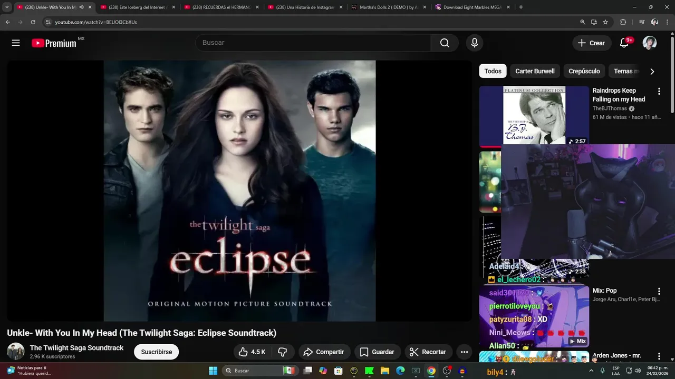Click the Guardar save button
The height and width of the screenshot is (379, 675).
tap(377, 352)
